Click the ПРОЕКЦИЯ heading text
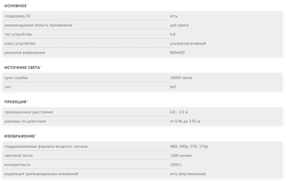This screenshot has height=181, width=286. pos(15,102)
